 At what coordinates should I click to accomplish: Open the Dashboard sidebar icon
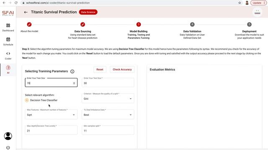(x=8, y=25)
